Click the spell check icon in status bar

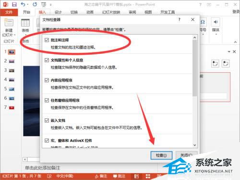point(49,176)
